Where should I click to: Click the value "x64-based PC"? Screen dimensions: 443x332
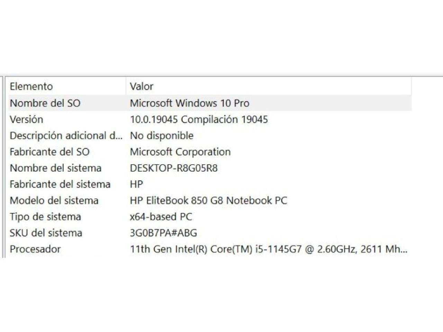click(x=161, y=217)
